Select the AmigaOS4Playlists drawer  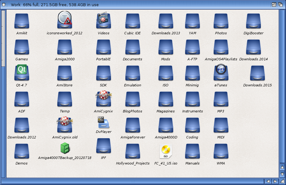coord(221,47)
